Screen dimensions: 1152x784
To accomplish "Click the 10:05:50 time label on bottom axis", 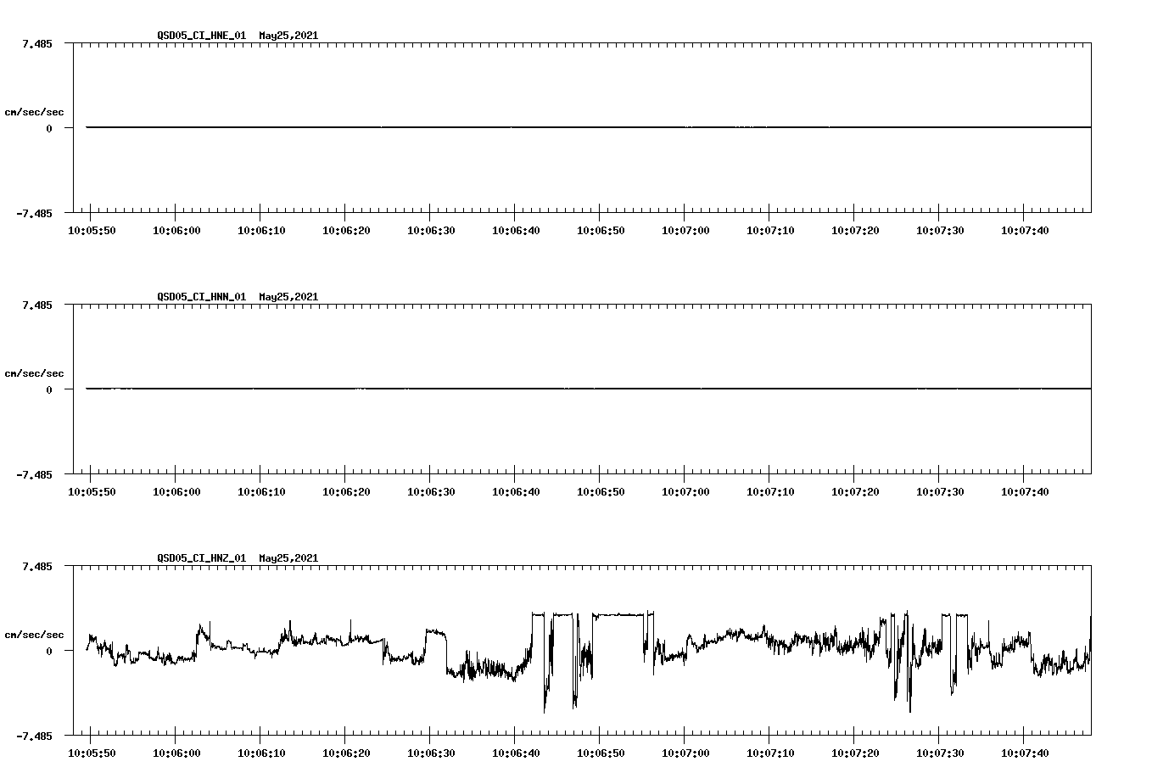I will pos(93,752).
